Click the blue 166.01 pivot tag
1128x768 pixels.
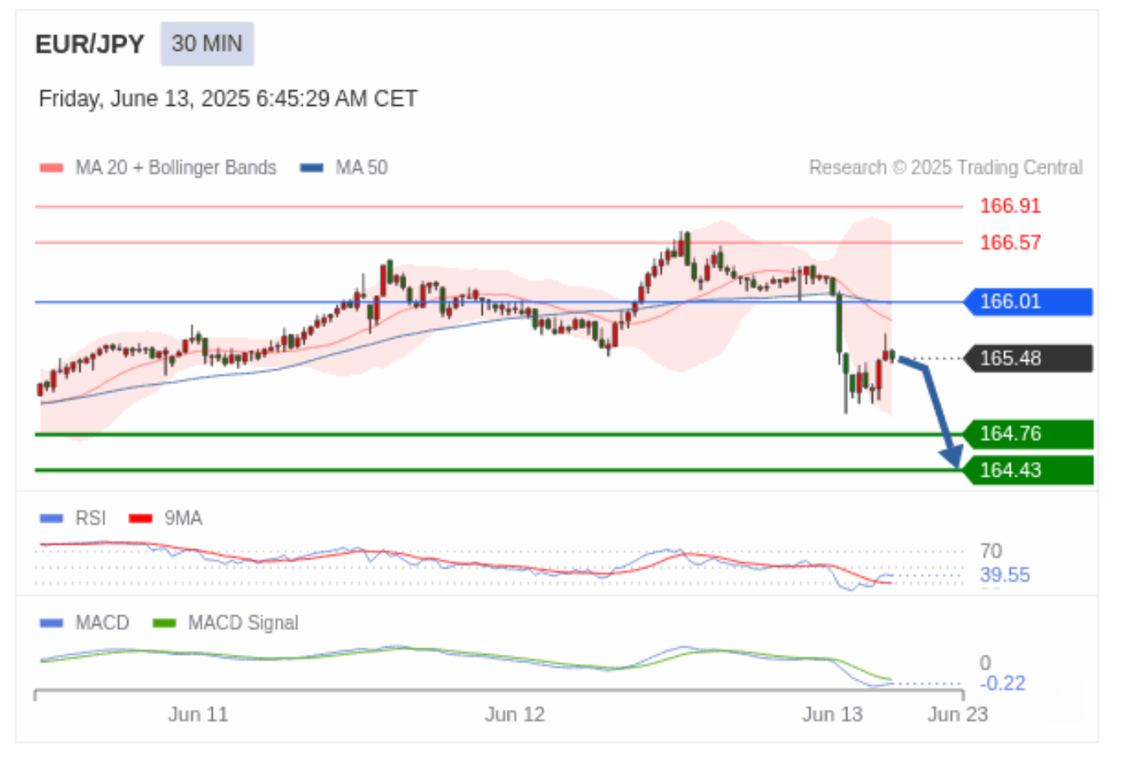coord(1028,302)
